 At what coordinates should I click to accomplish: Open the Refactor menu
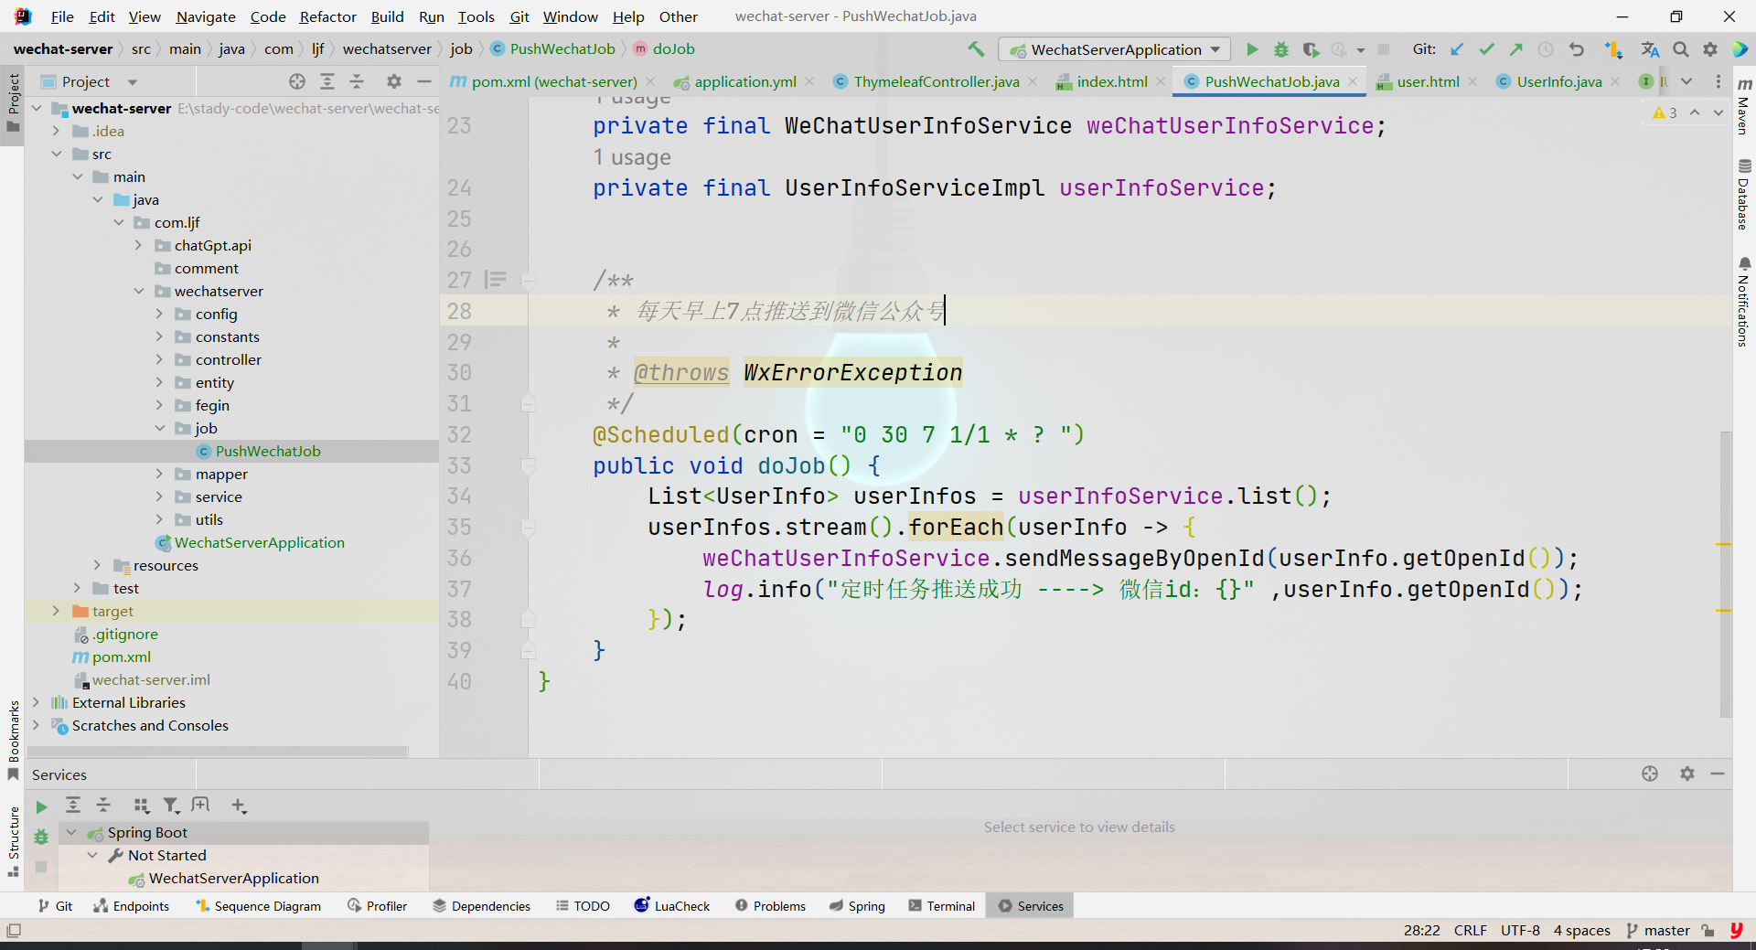coord(327,16)
